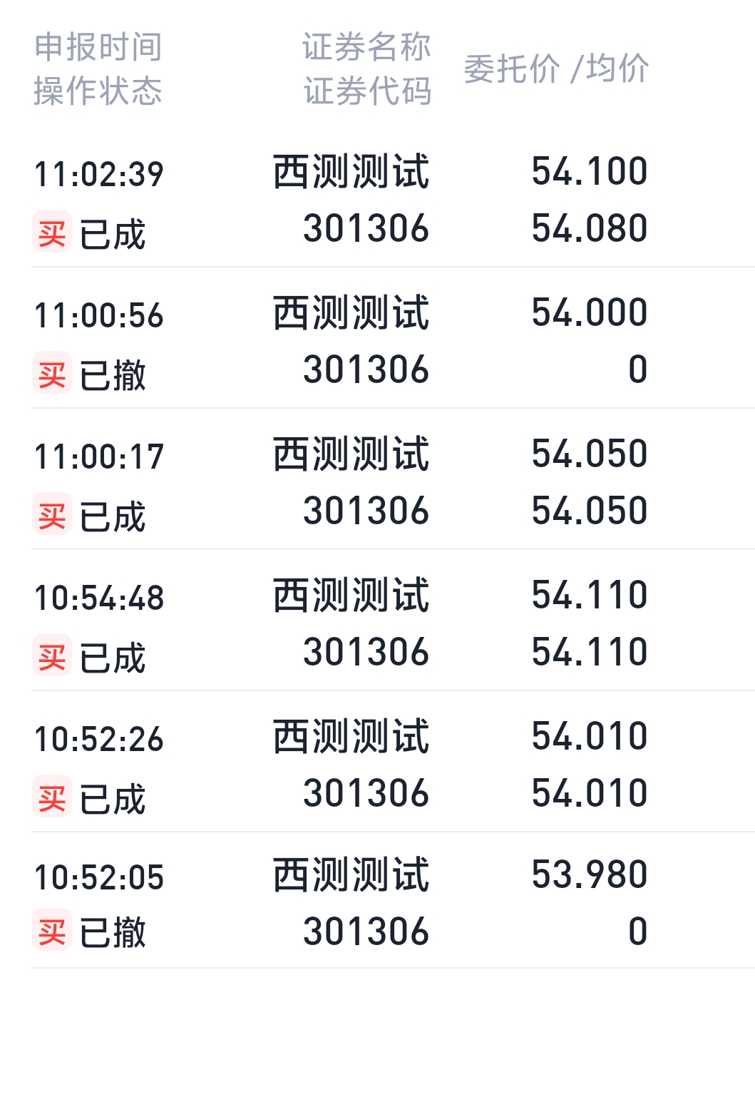Click the 已成 status at 11:02:39
755x1107 pixels.
click(113, 234)
